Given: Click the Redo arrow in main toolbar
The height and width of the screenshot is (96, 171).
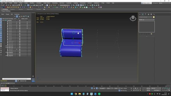Looking at the screenshot, I should (4, 5).
